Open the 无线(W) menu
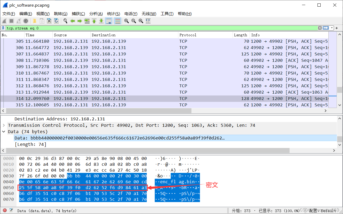This screenshot has height=214, width=343. pyautogui.click(x=149, y=14)
